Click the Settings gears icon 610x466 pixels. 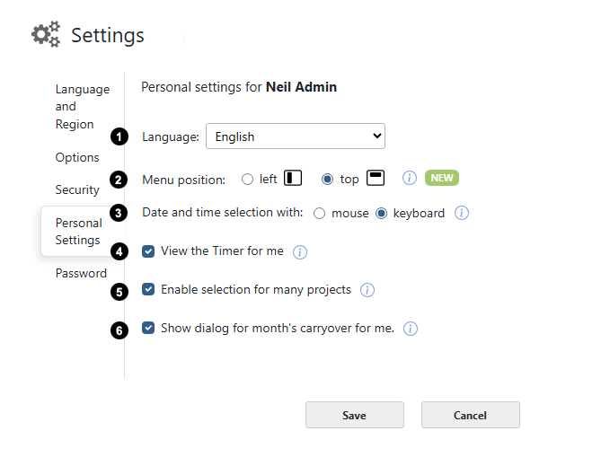46,35
